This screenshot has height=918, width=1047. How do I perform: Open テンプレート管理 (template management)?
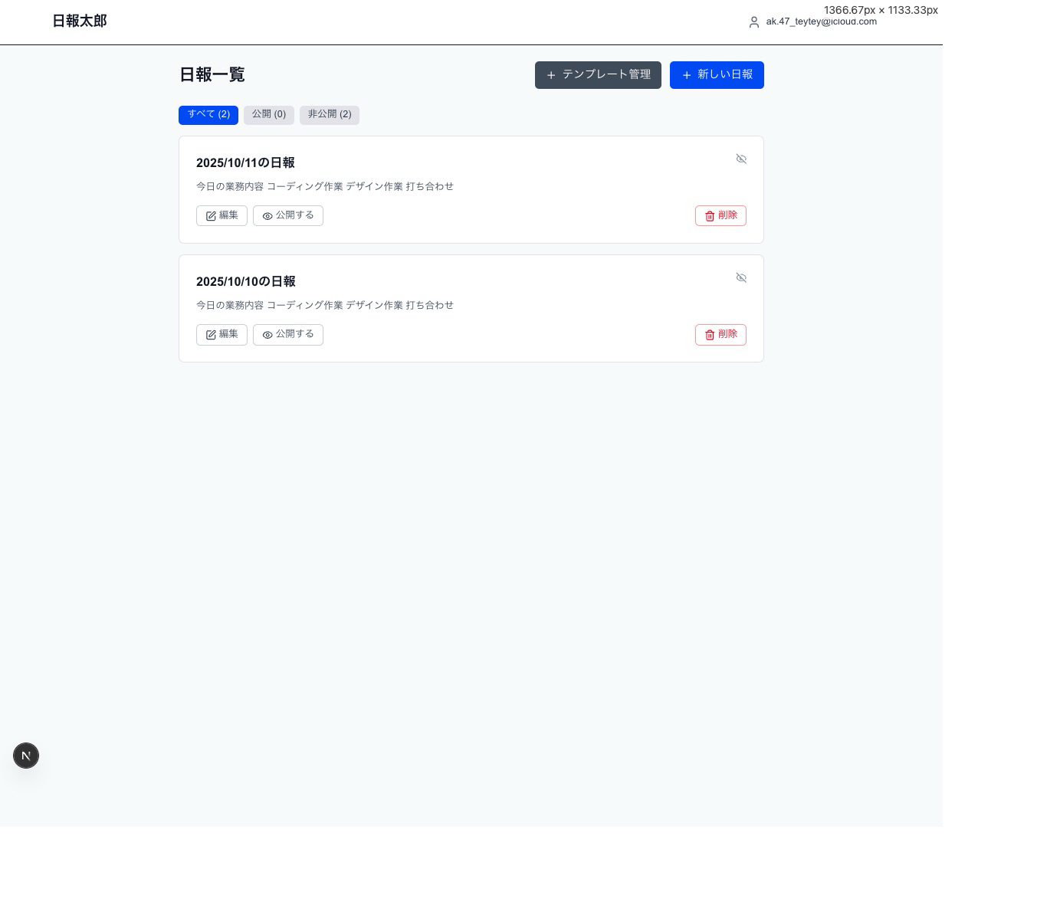(598, 75)
